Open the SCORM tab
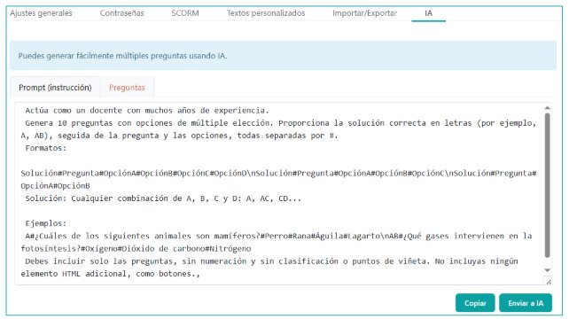The image size is (569, 319). tap(185, 13)
